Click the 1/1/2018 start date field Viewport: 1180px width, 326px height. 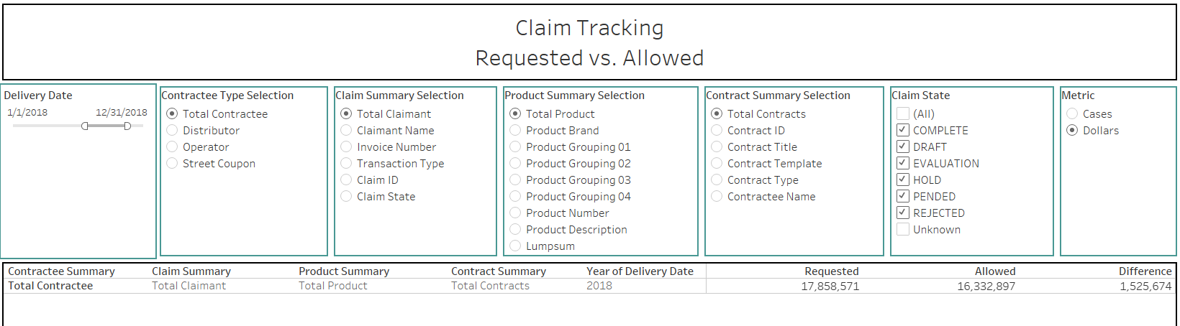(27, 113)
